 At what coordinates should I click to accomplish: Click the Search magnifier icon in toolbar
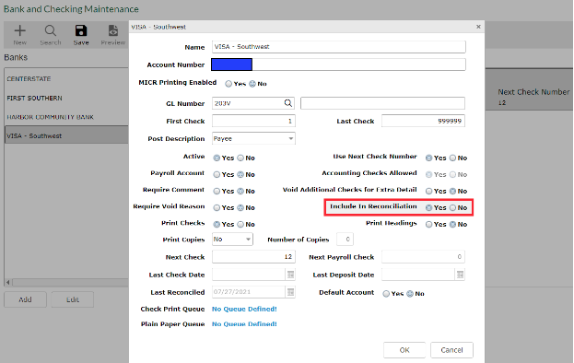[51, 30]
